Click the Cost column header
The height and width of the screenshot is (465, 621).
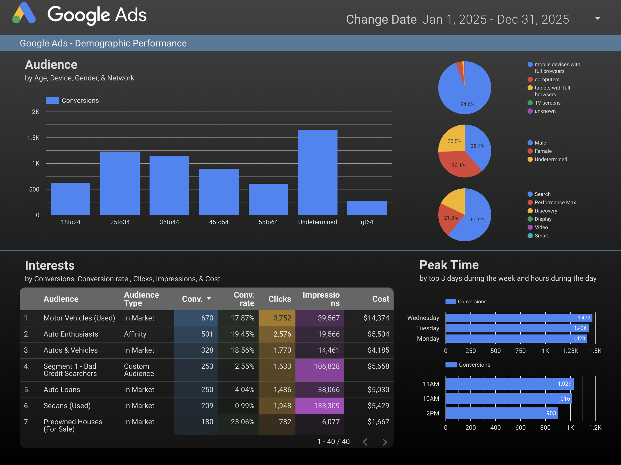click(x=380, y=299)
